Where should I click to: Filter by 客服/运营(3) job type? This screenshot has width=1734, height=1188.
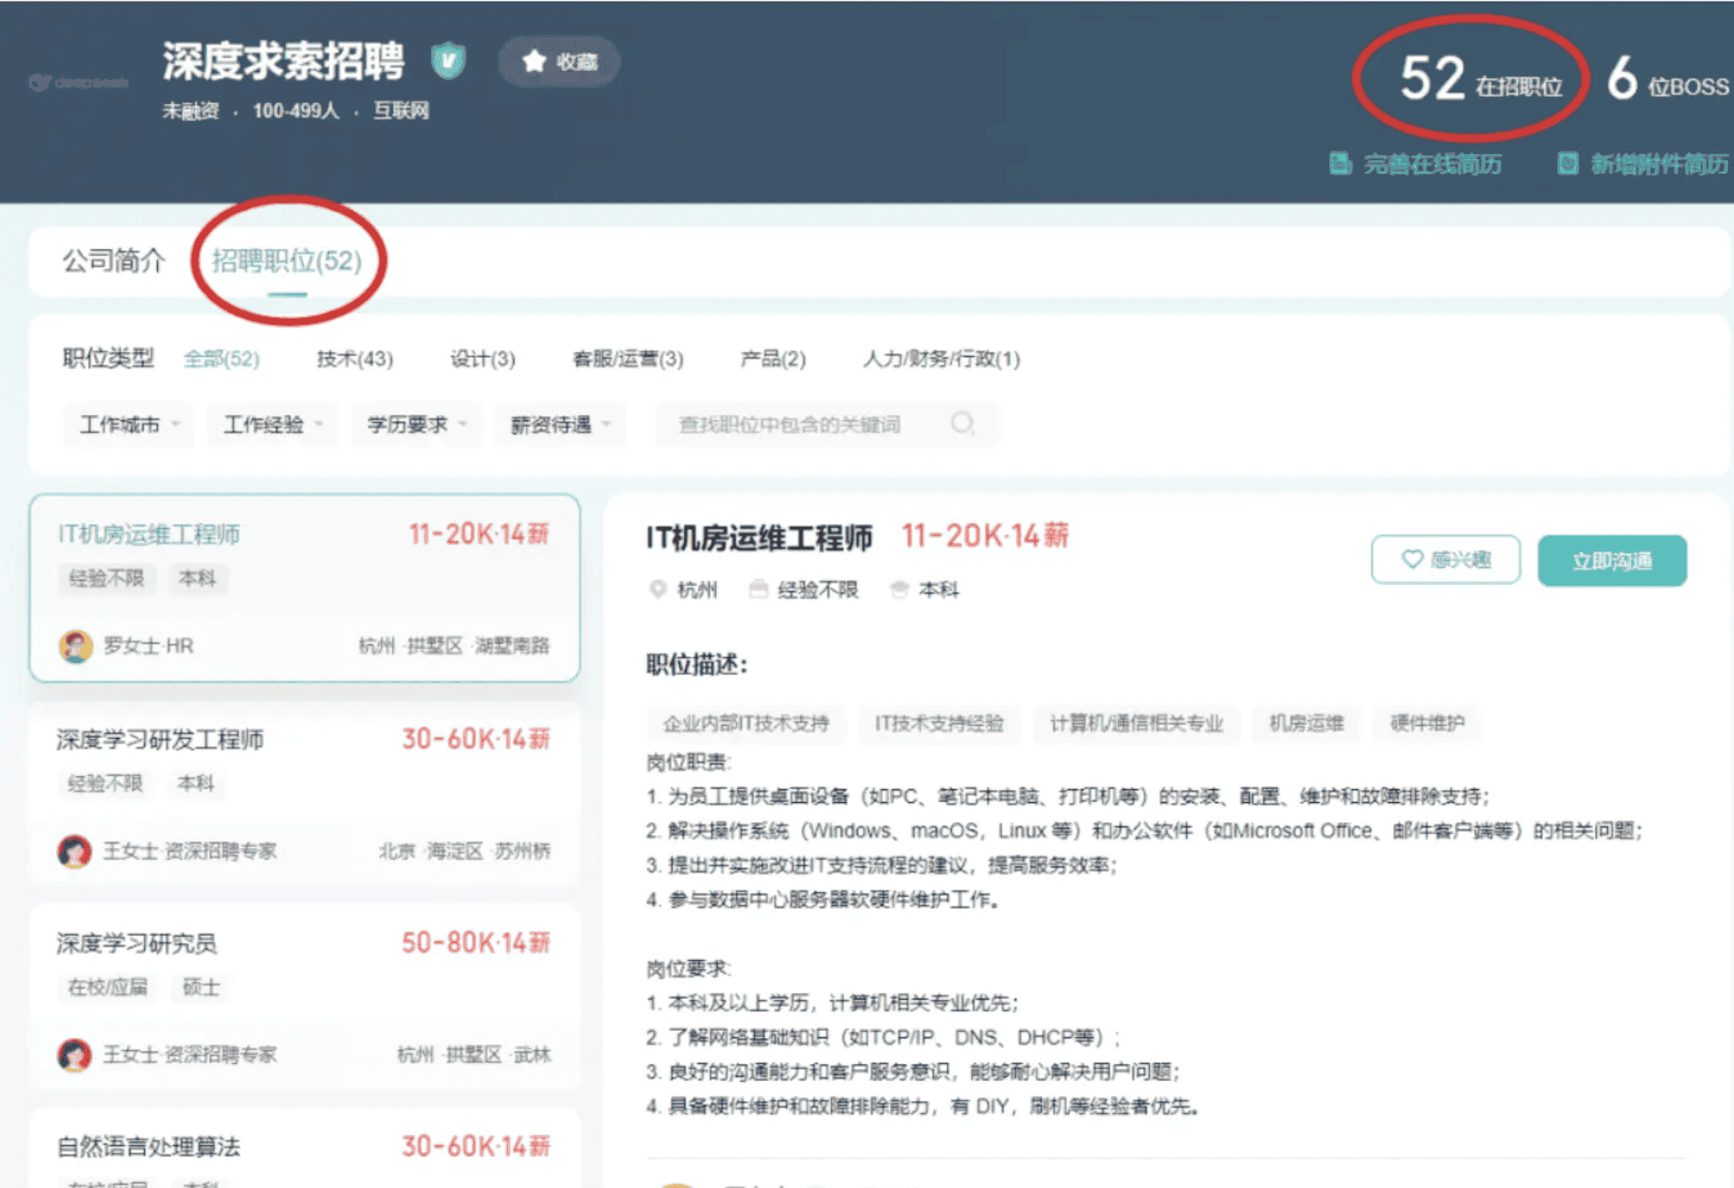click(628, 358)
